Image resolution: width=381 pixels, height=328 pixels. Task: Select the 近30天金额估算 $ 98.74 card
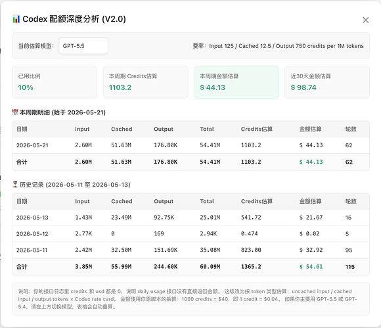pyautogui.click(x=327, y=82)
